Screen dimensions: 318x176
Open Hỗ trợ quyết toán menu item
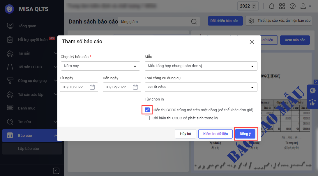coord(33,40)
